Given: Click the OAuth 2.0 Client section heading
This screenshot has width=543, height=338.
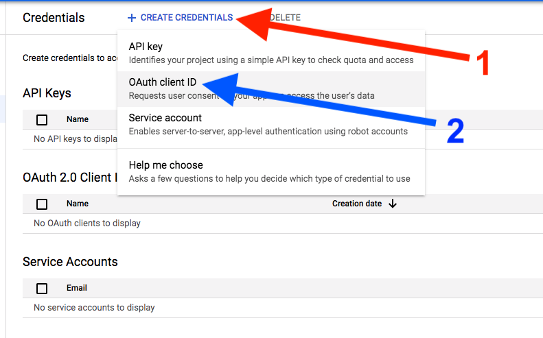Looking at the screenshot, I should coord(70,178).
